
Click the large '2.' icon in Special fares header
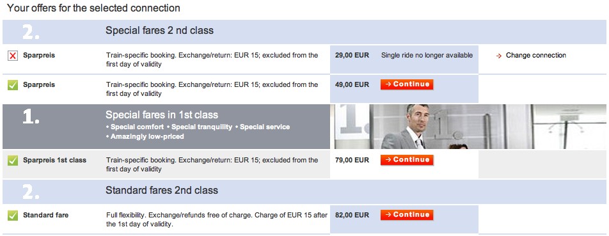click(31, 32)
